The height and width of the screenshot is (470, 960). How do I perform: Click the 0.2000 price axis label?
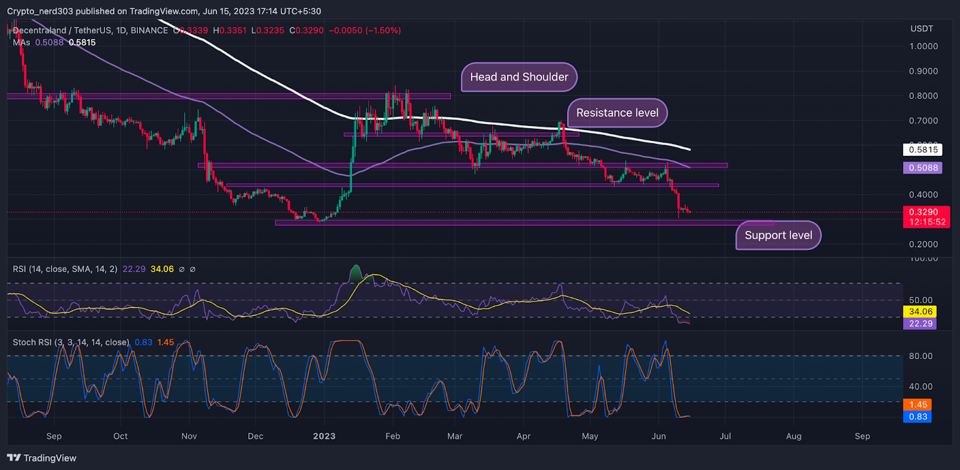click(923, 244)
